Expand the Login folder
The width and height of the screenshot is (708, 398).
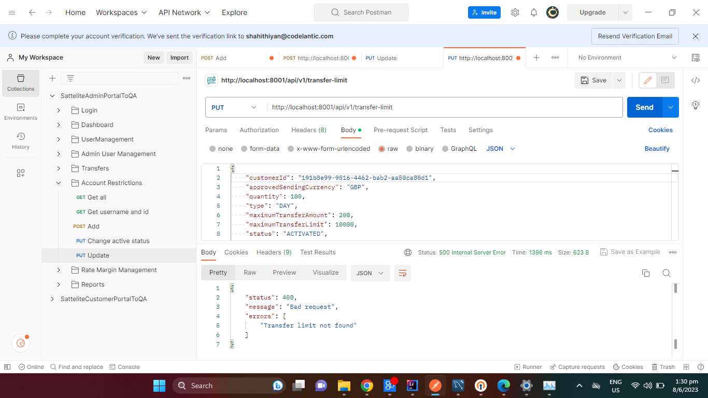pos(59,110)
